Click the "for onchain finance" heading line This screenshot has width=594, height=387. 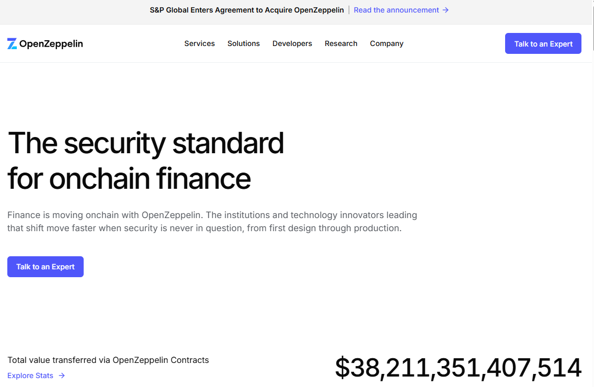(129, 178)
